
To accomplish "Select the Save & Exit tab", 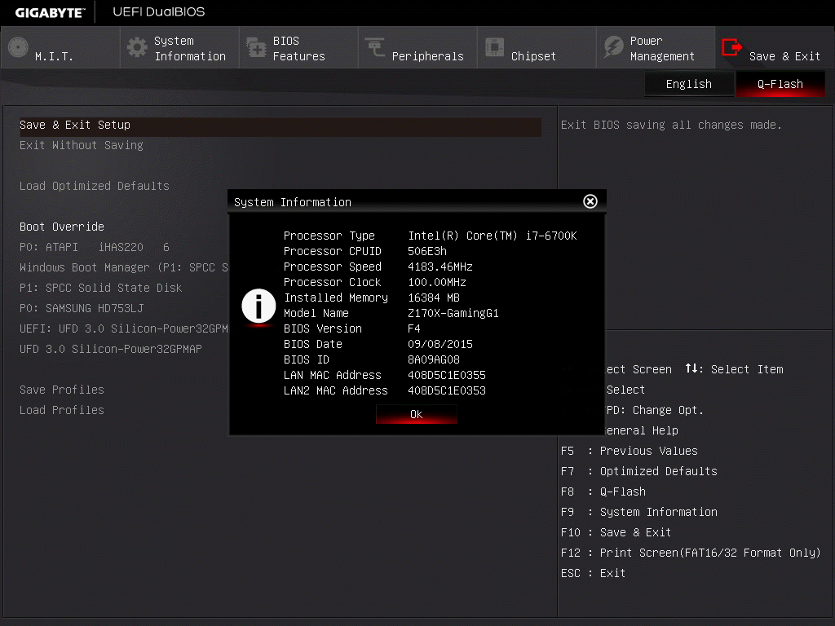I will [x=775, y=48].
